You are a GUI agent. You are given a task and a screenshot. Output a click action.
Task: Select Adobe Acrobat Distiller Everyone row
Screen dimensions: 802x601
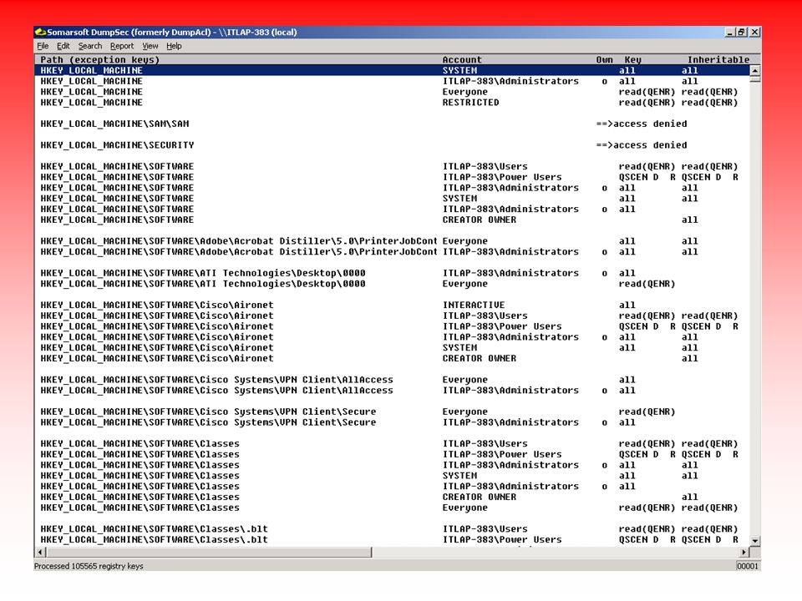click(x=392, y=241)
